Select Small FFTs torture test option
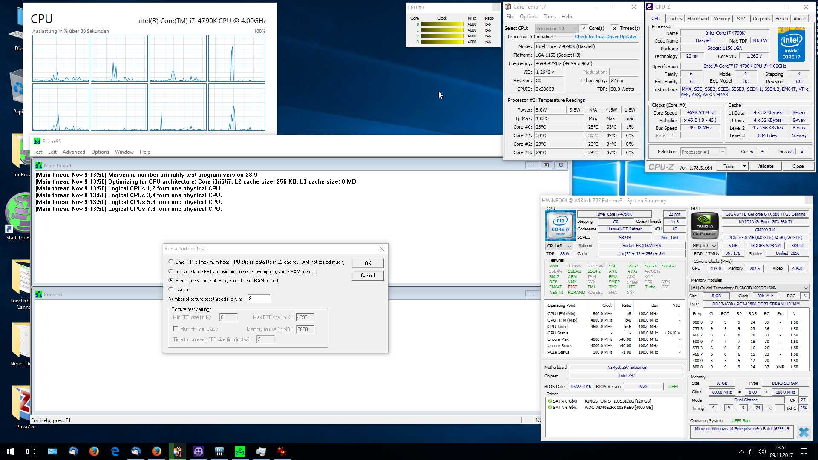 [171, 262]
